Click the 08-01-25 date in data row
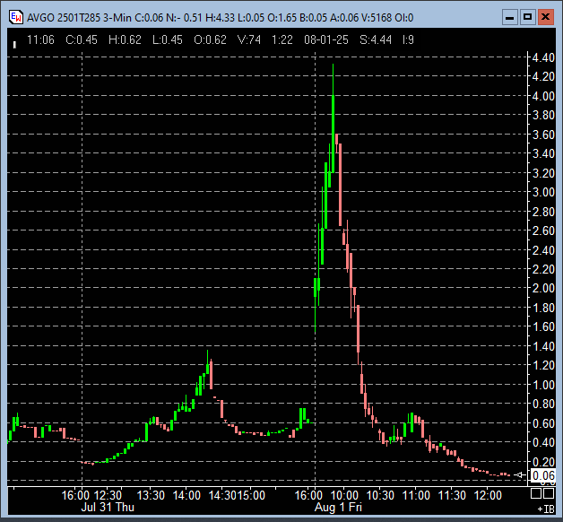 326,39
